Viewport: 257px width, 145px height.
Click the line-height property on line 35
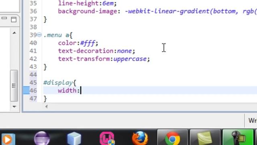79,4
